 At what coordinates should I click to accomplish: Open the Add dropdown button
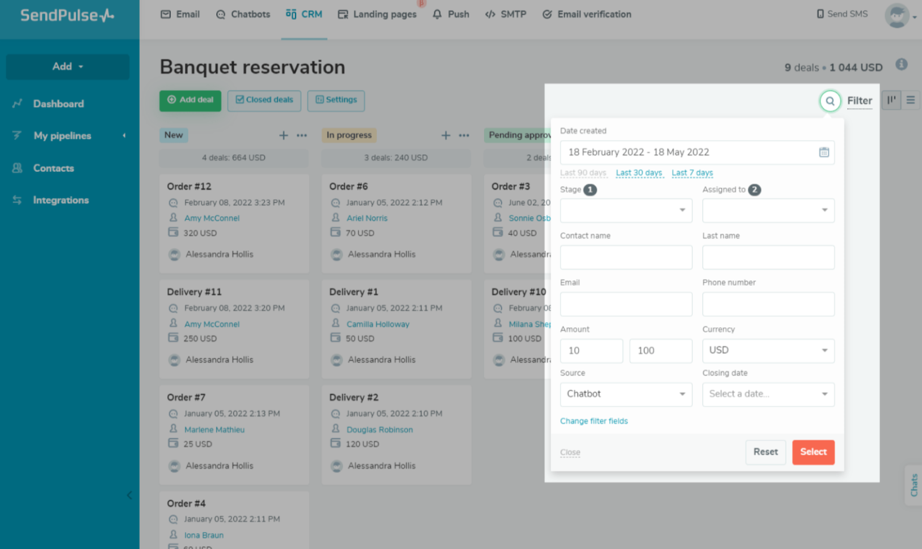[x=68, y=66]
